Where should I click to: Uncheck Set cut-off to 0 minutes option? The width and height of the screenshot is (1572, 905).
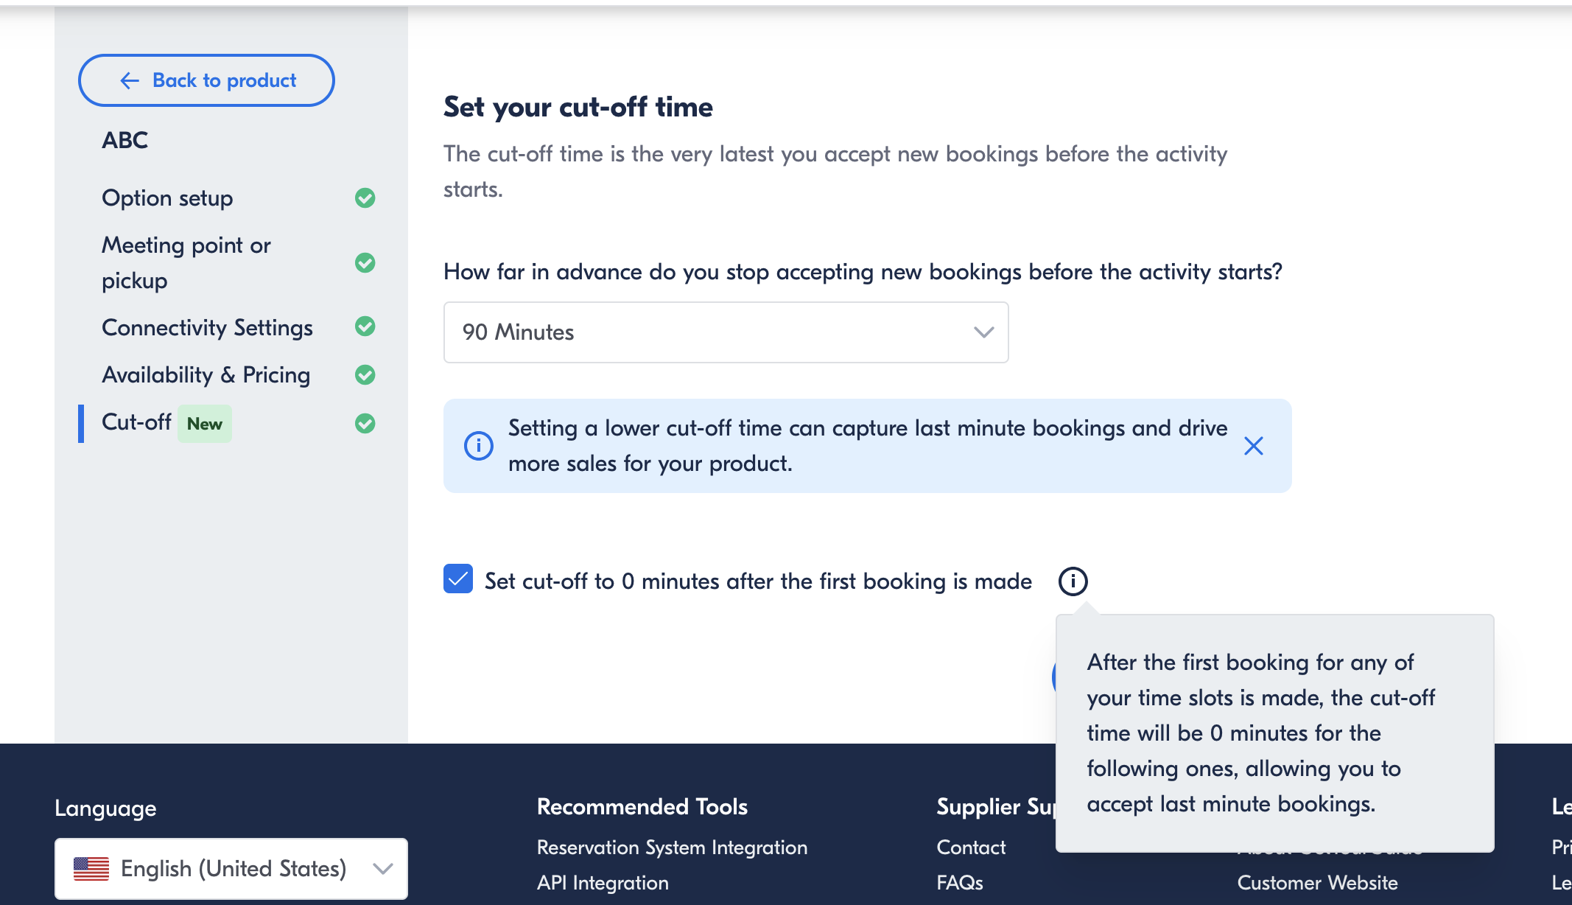tap(457, 580)
